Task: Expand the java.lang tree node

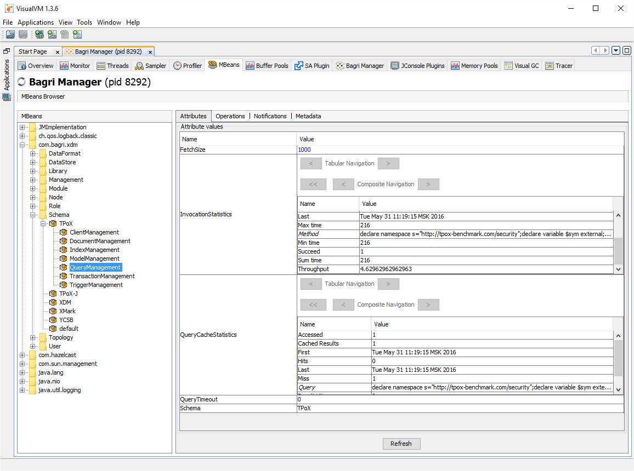Action: [x=22, y=372]
